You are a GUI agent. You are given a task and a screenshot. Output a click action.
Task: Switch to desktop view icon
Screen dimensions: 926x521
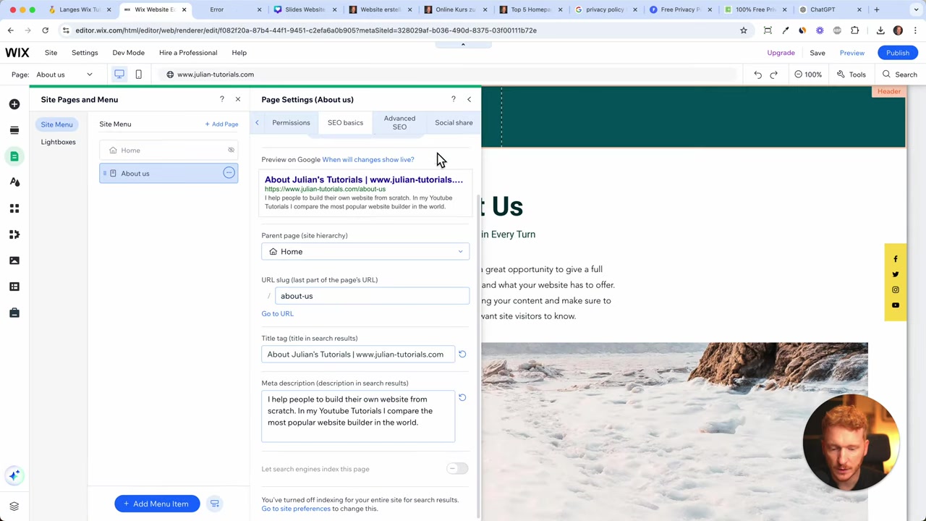119,74
